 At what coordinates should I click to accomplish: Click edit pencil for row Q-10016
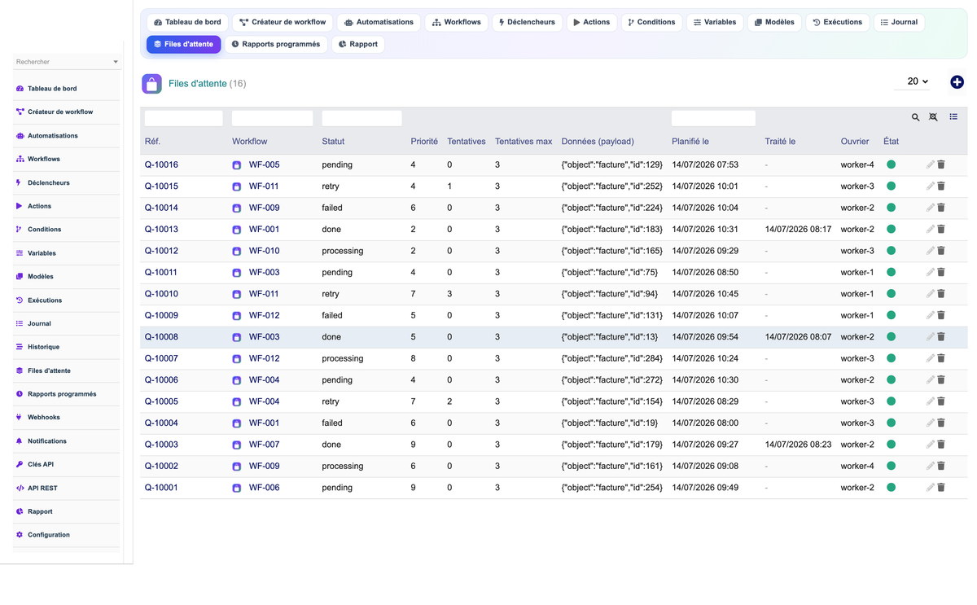pos(931,164)
